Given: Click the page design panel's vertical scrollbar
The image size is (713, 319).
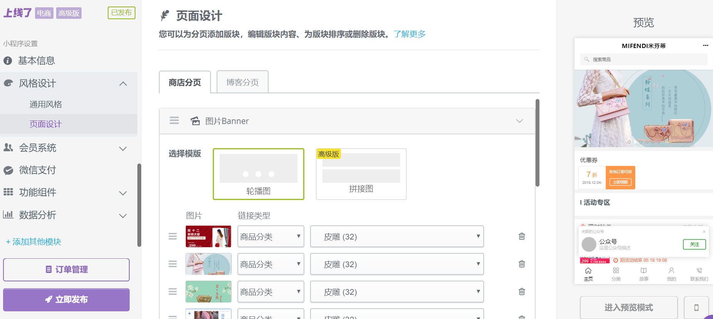Looking at the screenshot, I should [x=537, y=143].
